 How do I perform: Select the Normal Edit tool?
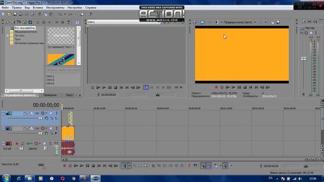pos(125,166)
